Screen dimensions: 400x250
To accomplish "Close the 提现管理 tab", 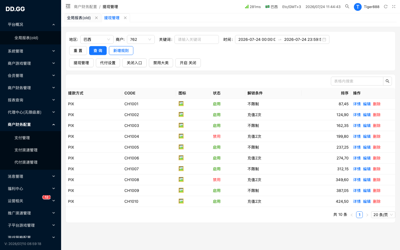I will (x=125, y=18).
